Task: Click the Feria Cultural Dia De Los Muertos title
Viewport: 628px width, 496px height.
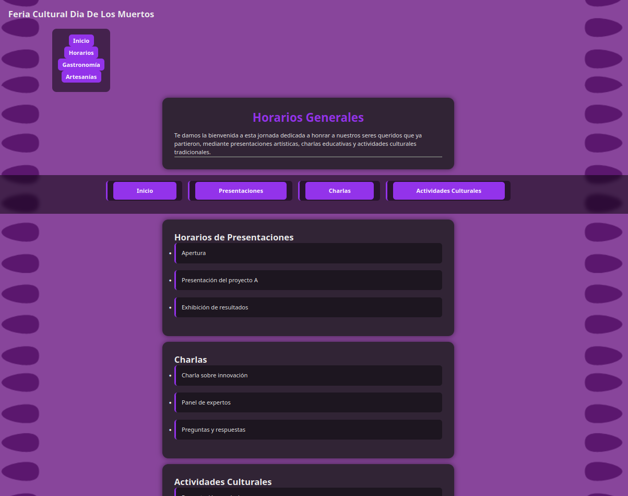Action: point(81,14)
